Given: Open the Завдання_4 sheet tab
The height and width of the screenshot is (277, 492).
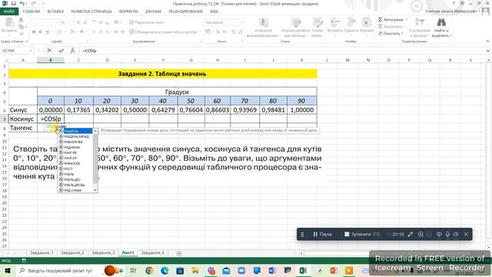Looking at the screenshot, I should click(153, 253).
